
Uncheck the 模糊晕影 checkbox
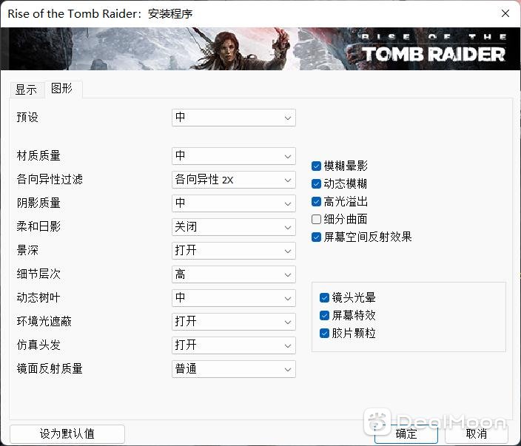pos(316,166)
